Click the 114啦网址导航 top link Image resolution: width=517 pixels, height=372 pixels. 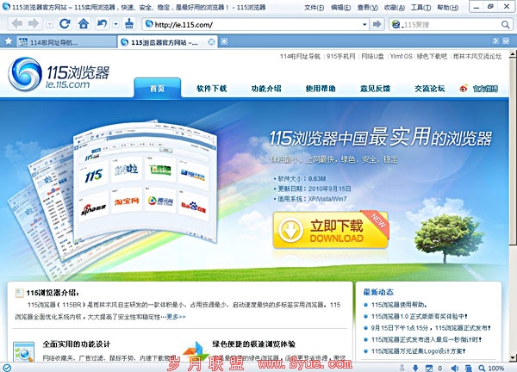[300, 56]
